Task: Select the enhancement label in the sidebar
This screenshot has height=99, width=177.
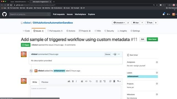Action: tap(142, 76)
